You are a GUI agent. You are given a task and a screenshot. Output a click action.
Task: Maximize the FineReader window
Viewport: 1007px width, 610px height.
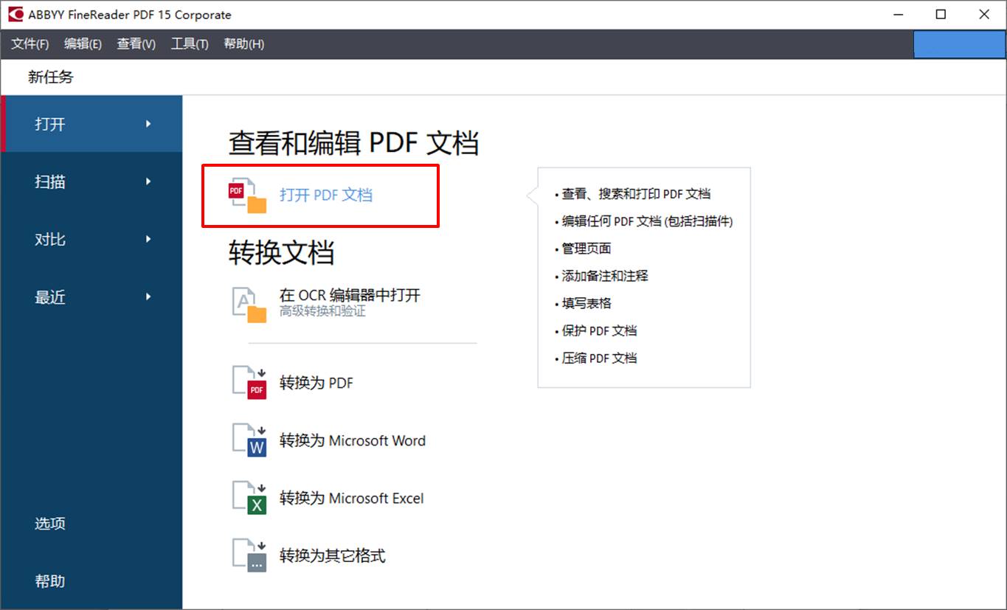point(941,14)
